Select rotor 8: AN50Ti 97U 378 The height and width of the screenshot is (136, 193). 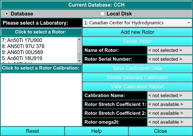click(x=23, y=46)
